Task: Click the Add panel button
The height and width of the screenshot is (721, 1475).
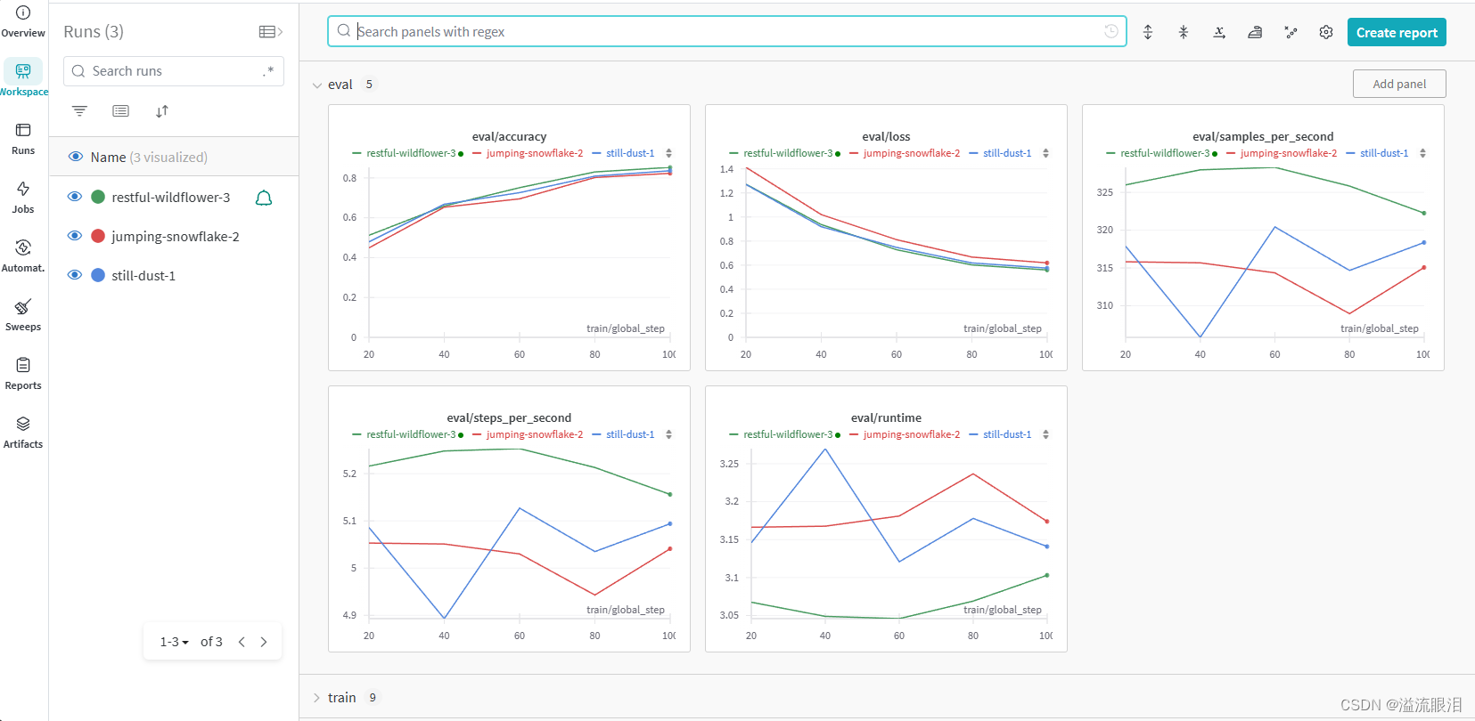Action: point(1399,84)
